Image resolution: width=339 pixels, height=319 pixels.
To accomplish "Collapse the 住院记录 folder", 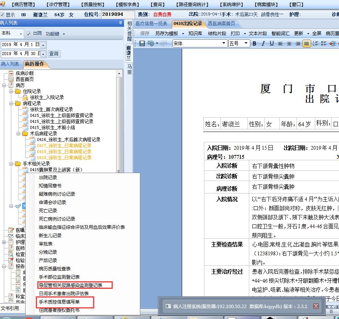I will pyautogui.click(x=11, y=91).
